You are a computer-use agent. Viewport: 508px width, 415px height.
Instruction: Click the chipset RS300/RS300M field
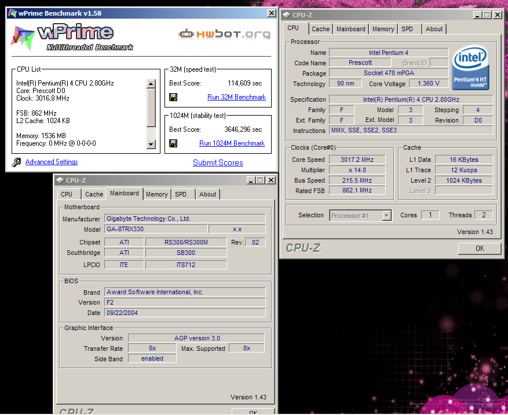186,242
